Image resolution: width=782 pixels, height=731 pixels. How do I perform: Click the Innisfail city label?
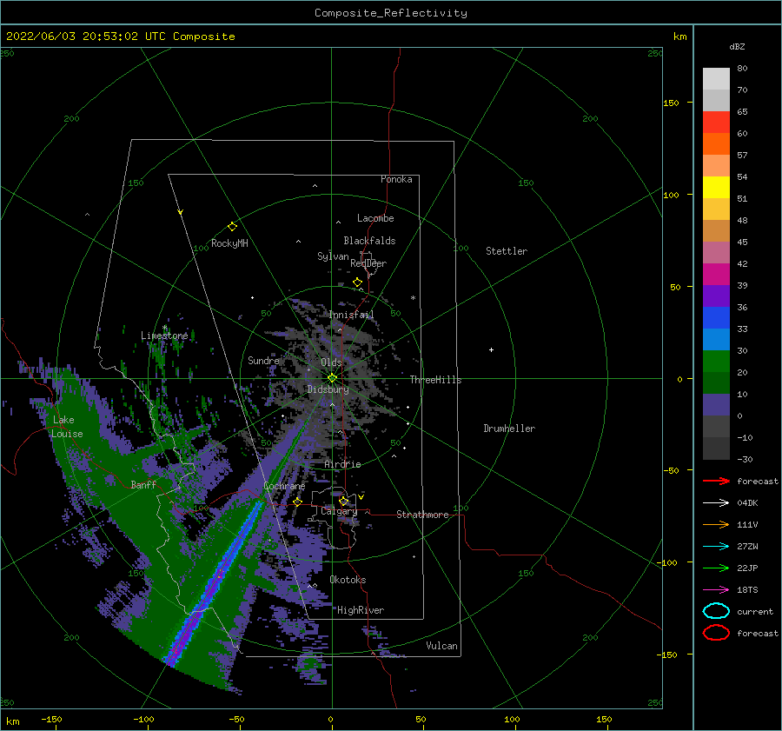coord(352,315)
